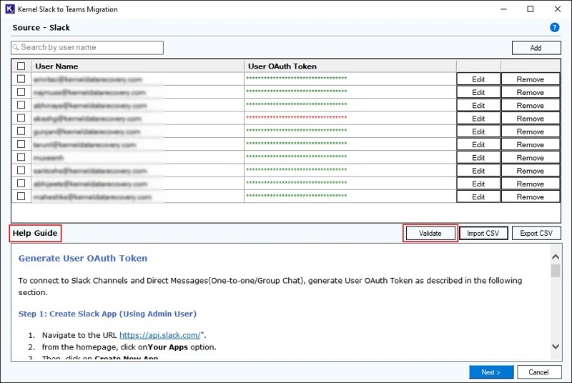572x383 pixels.
Task: Check the third user row checkbox
Action: pyautogui.click(x=21, y=105)
